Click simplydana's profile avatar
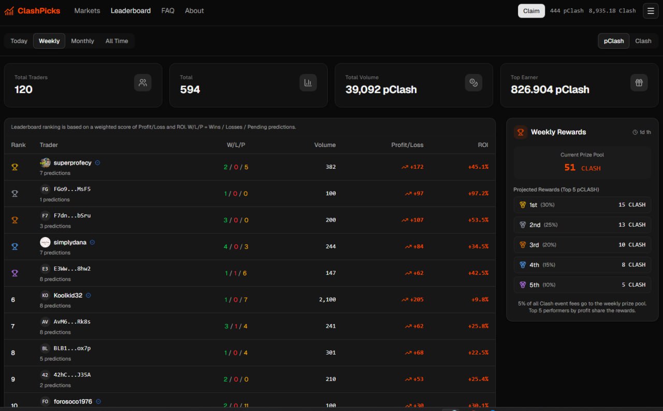 (46, 242)
